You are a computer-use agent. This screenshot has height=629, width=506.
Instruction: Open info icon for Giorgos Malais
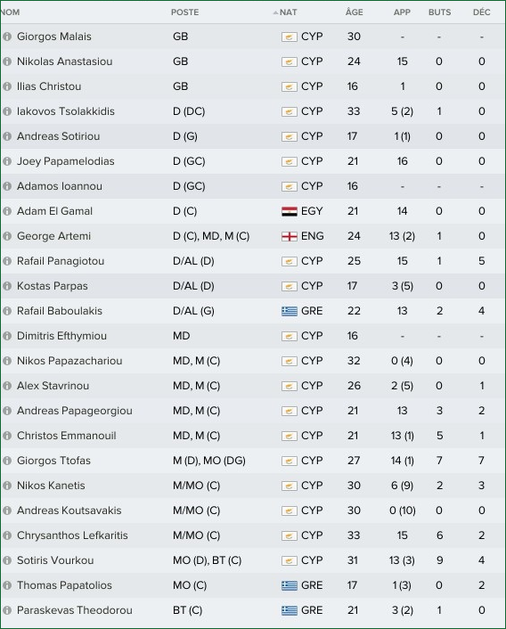(x=7, y=37)
